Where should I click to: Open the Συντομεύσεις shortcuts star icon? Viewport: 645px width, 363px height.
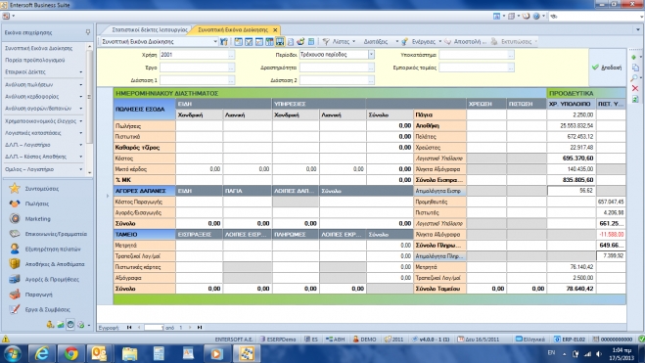coord(15,188)
